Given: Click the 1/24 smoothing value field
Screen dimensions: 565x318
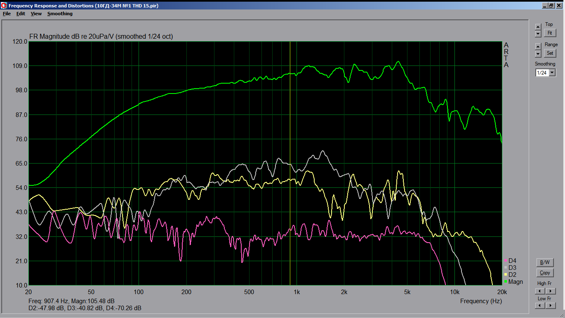Looking at the screenshot, I should pyautogui.click(x=542, y=73).
